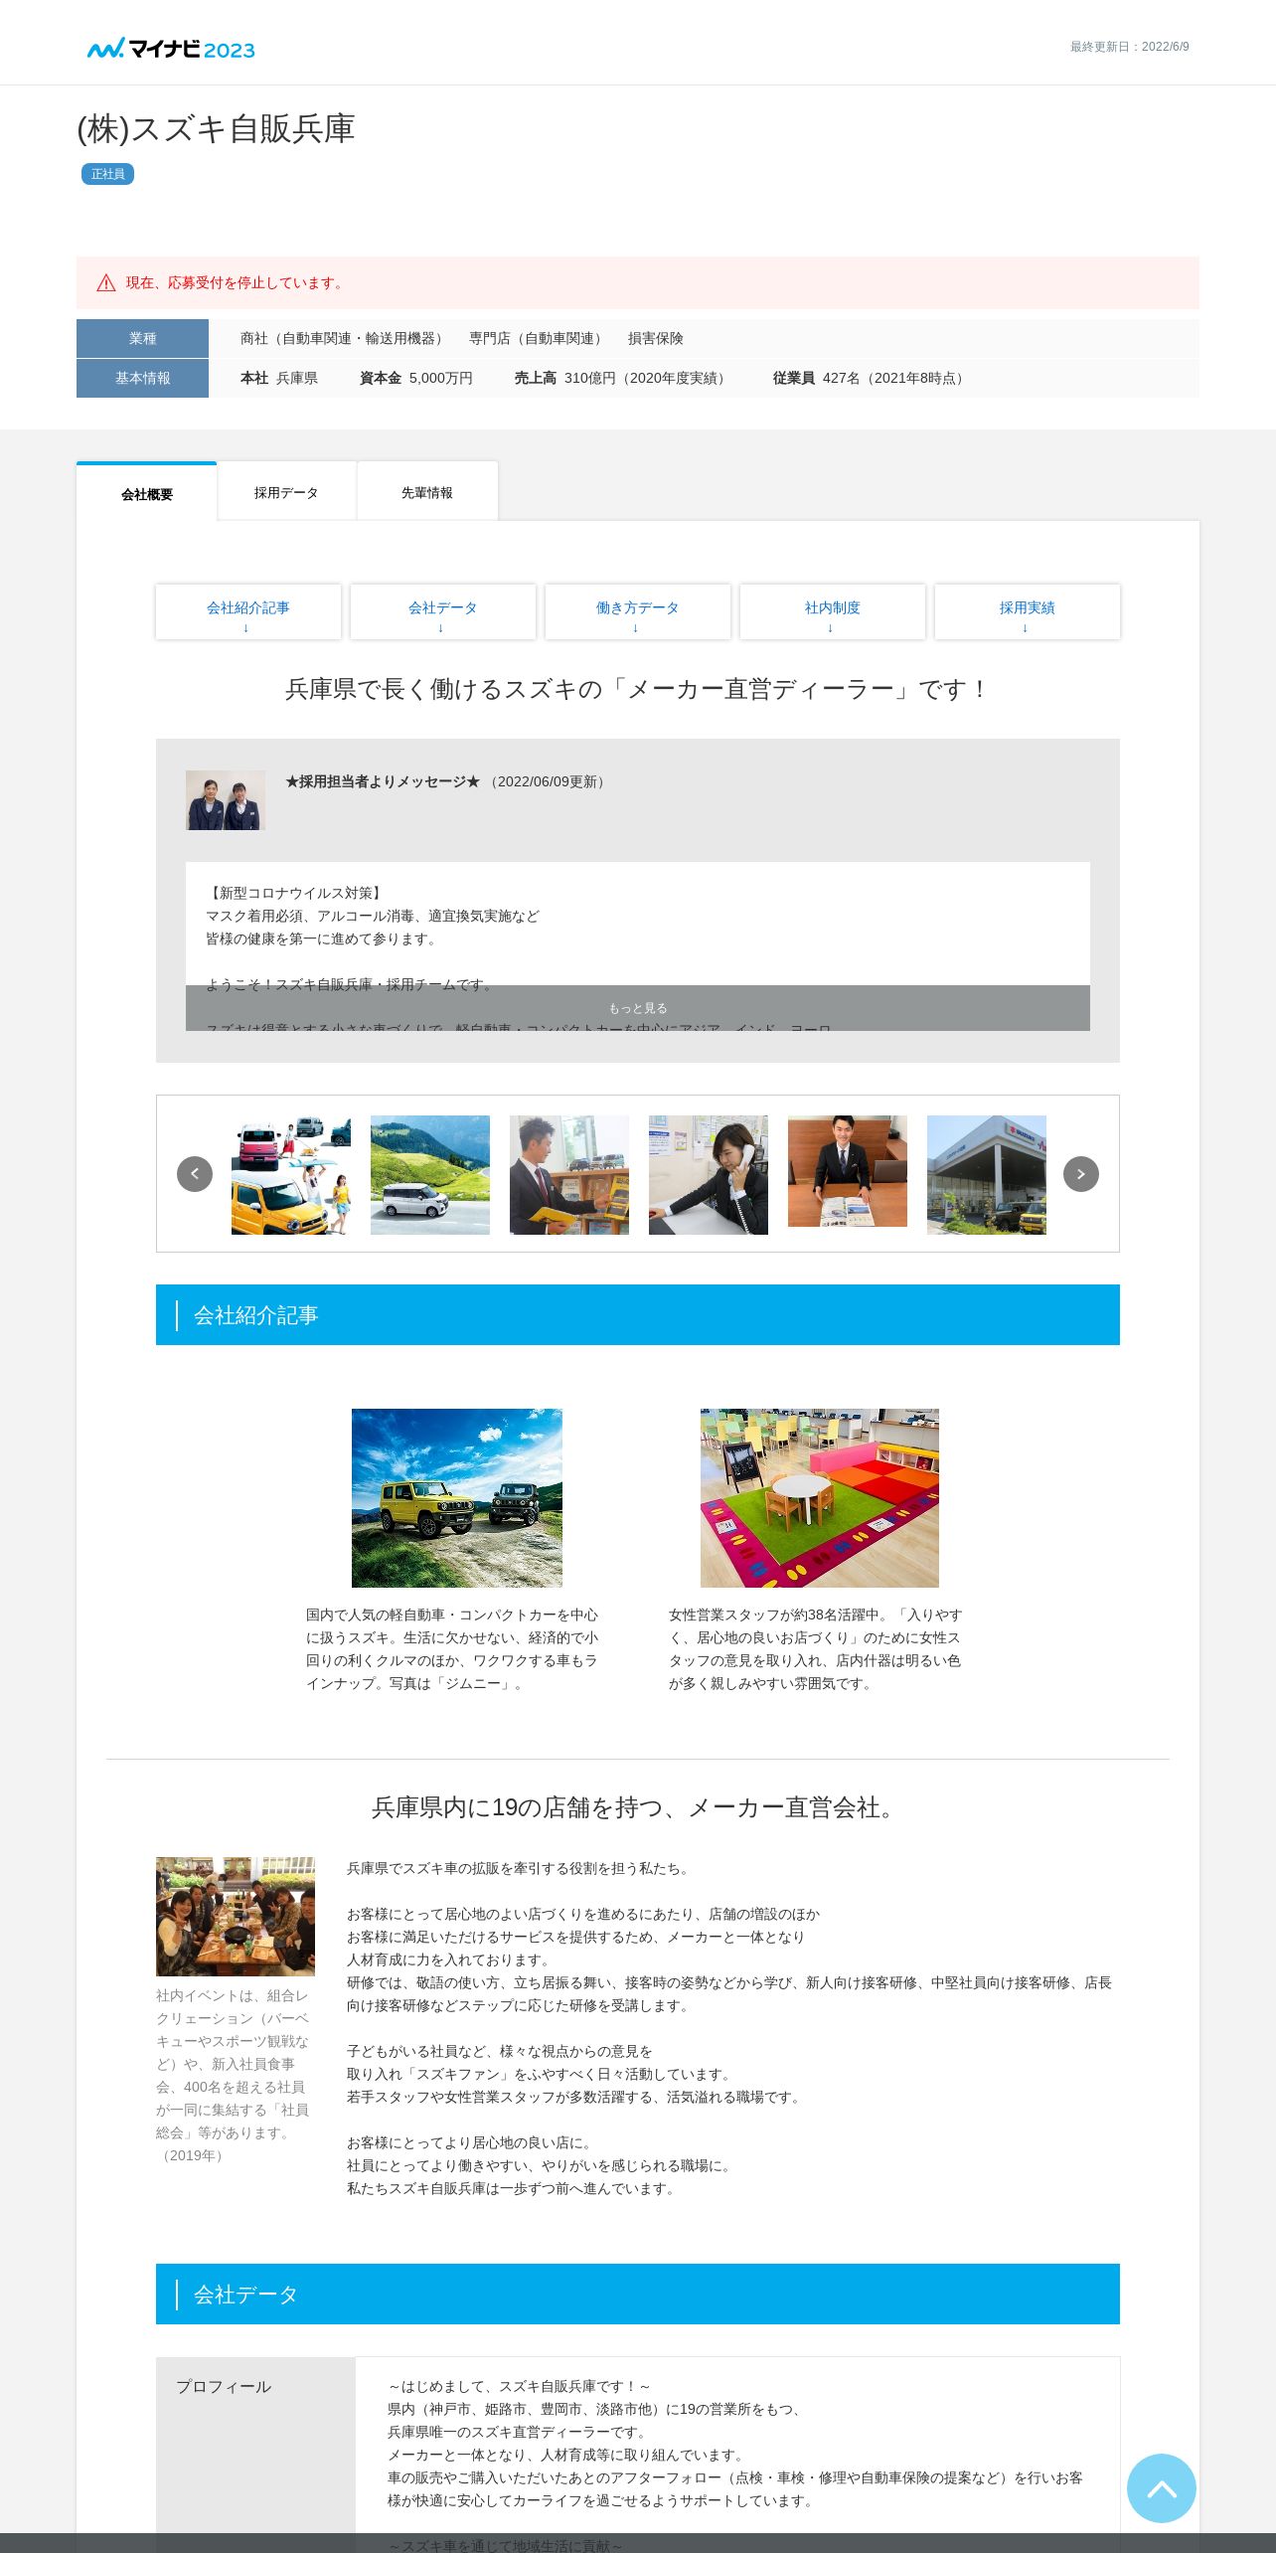Jump to 会社データ anchor button
The width and height of the screenshot is (1276, 2553).
coord(443,612)
